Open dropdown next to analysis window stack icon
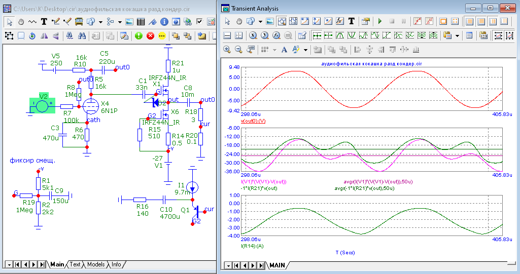This screenshot has width=520, height=274. [260, 22]
